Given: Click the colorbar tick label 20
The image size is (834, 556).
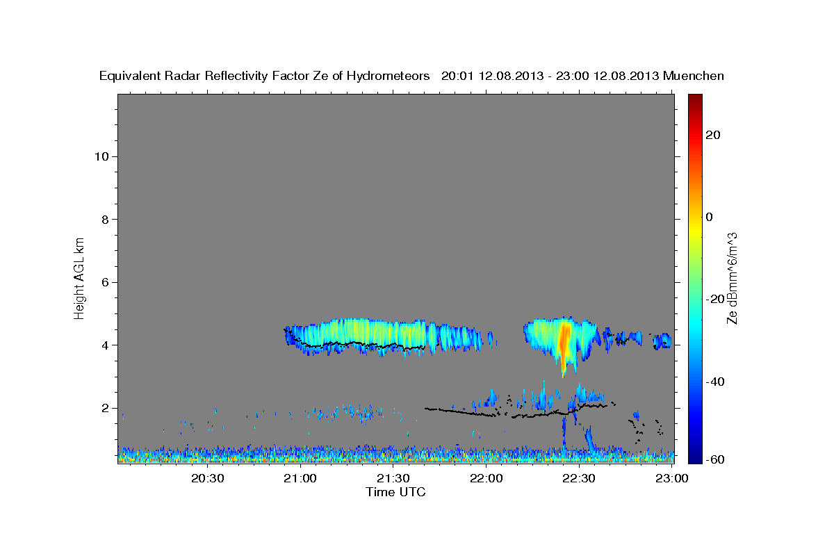Looking at the screenshot, I should coord(713,135).
